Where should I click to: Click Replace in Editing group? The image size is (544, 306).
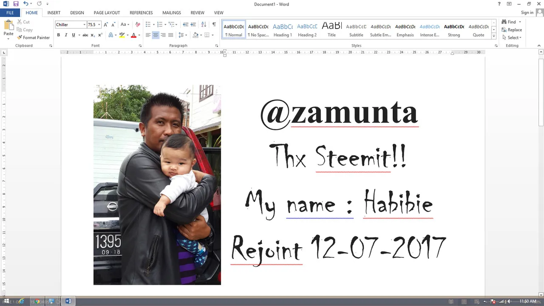click(x=512, y=30)
